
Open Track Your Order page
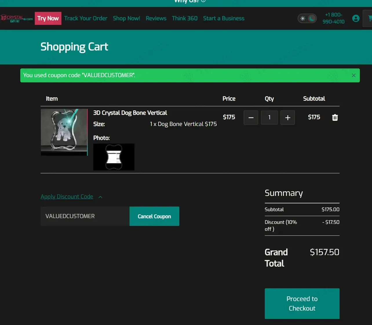pos(86,18)
